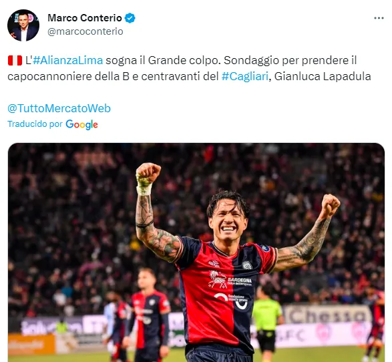The width and height of the screenshot is (392, 362).
Task: Click the name Gianluca Lapadula in the tweet
Action: (x=323, y=77)
